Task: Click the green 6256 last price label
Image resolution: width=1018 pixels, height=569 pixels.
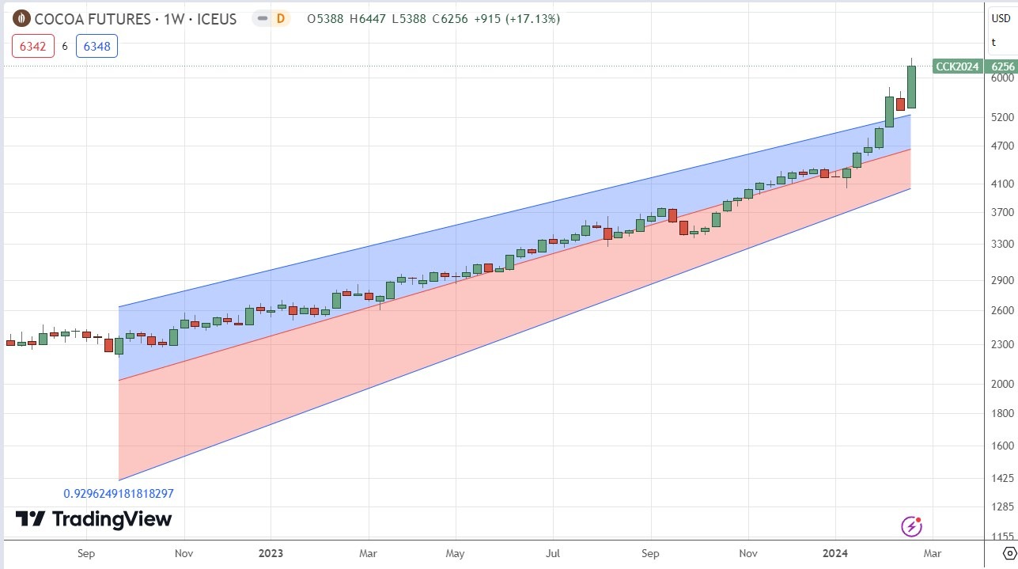Action: point(1002,66)
